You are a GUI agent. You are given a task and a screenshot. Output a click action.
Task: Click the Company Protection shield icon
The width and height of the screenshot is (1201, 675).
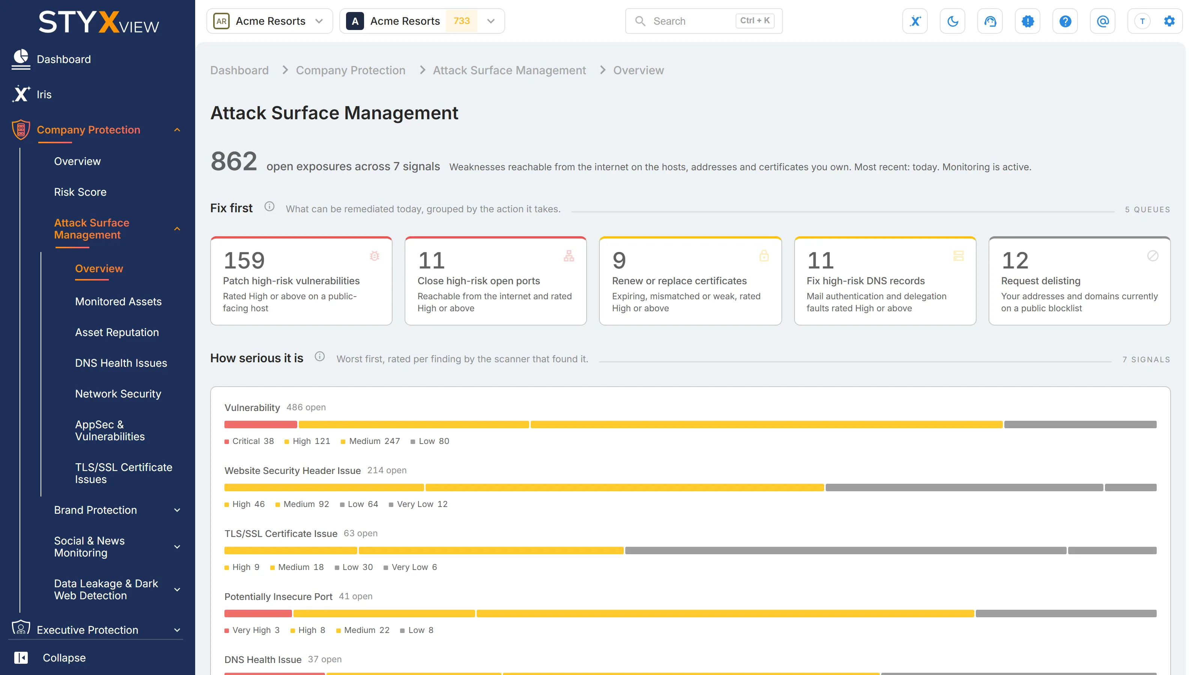coord(21,129)
